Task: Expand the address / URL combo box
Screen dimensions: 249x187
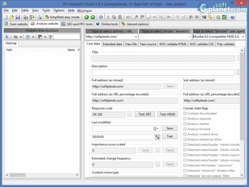Action: [136, 37]
